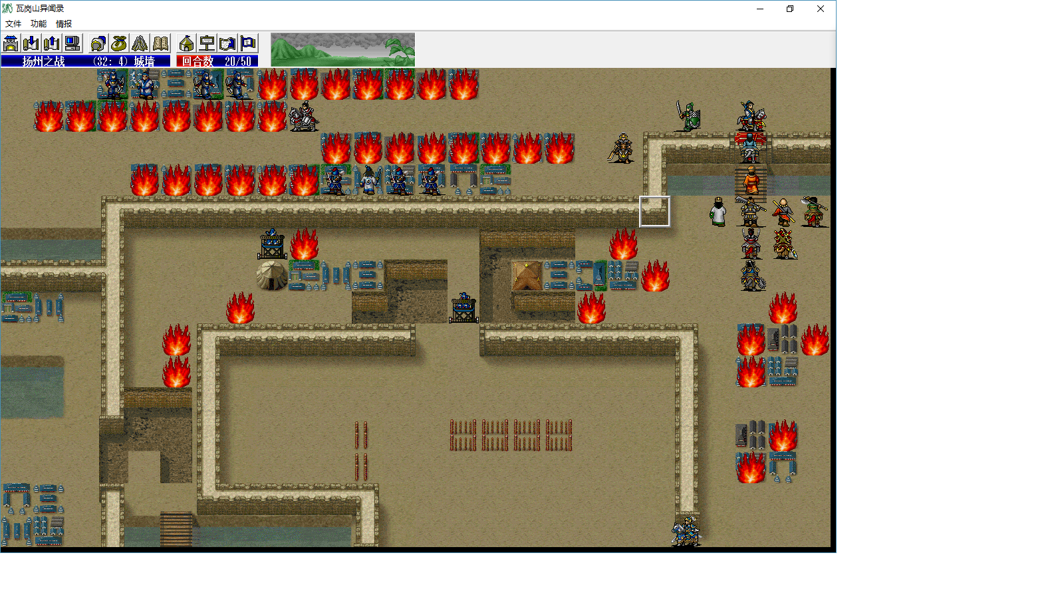Select the red rider with twin swords
Image resolution: width=1064 pixels, height=599 pixels.
[x=751, y=244]
